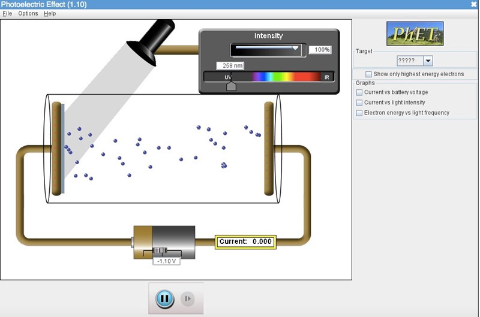The height and width of the screenshot is (317, 480).
Task: Click the step-forward playback button
Action: [x=188, y=298]
